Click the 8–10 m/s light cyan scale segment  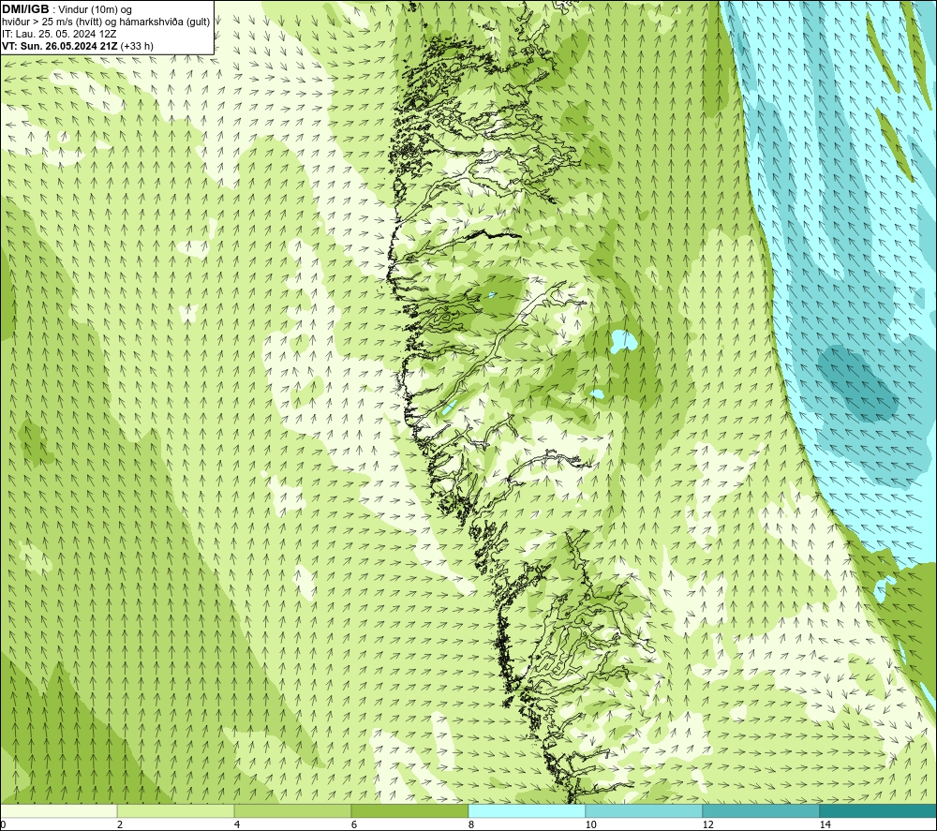click(527, 811)
